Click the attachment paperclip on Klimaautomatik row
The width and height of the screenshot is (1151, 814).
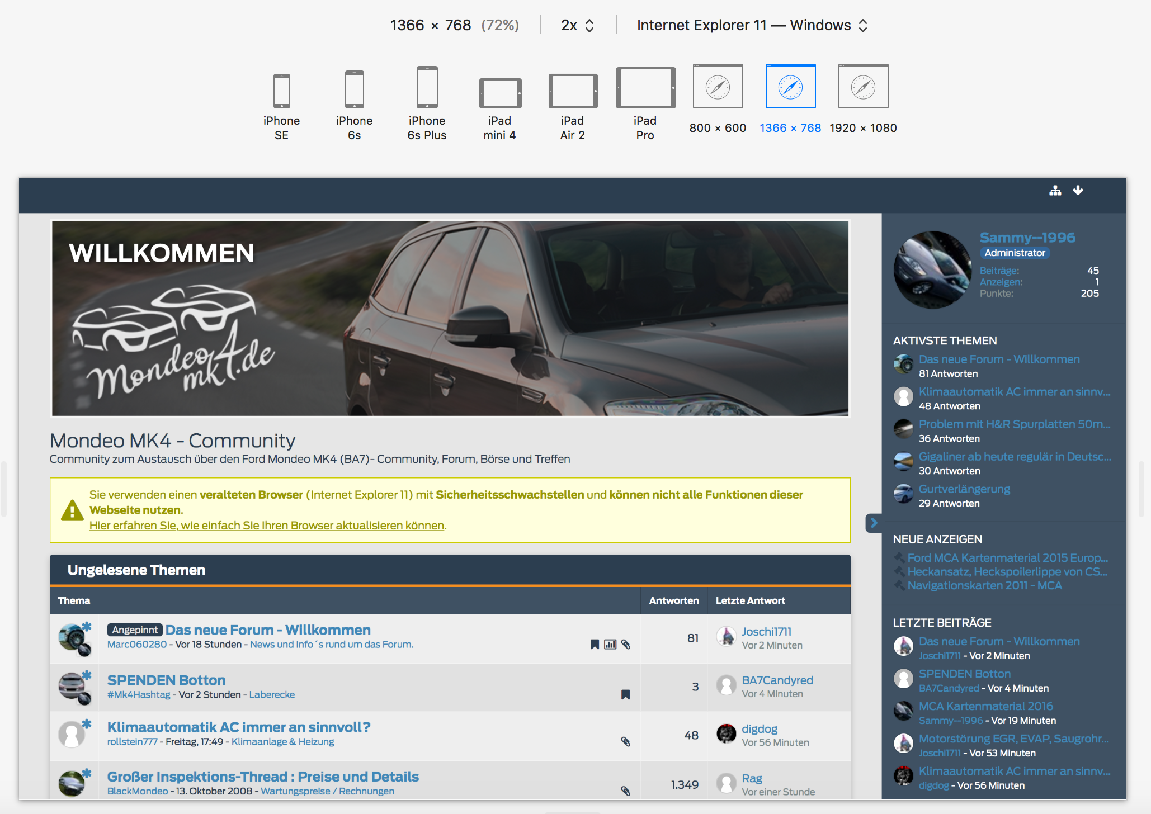point(625,742)
